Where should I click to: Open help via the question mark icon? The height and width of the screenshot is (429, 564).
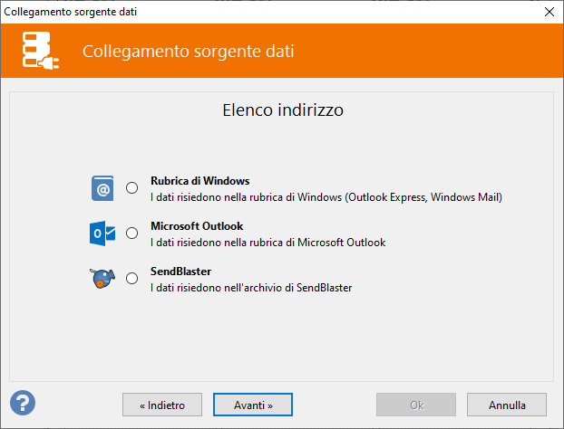[23, 403]
